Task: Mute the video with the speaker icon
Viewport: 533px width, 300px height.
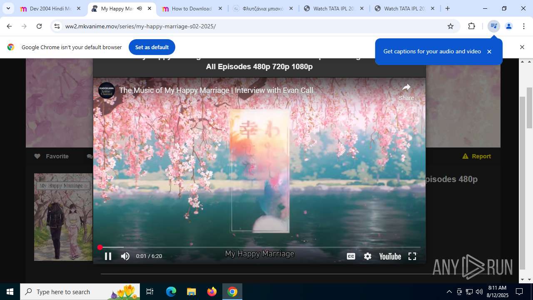Action: pos(125,256)
